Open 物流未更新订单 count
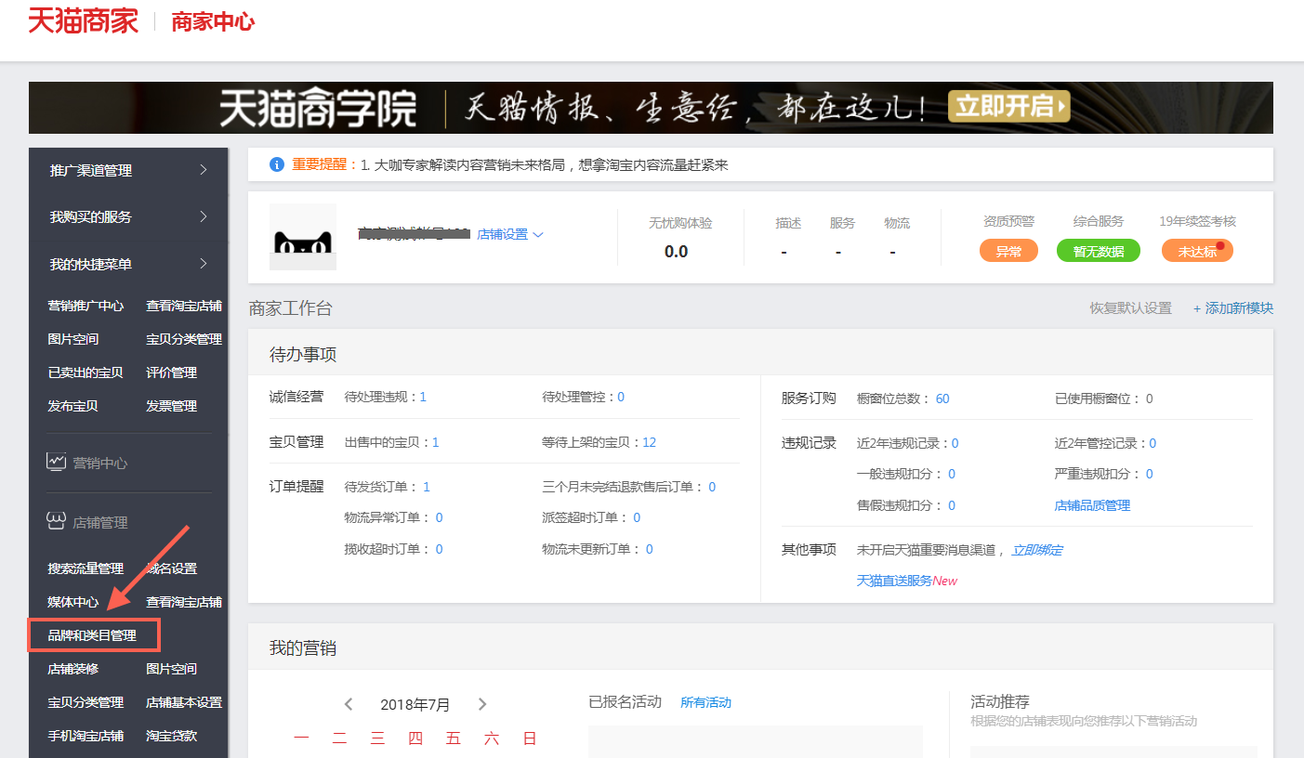Image resolution: width=1304 pixels, height=758 pixels. click(x=650, y=549)
